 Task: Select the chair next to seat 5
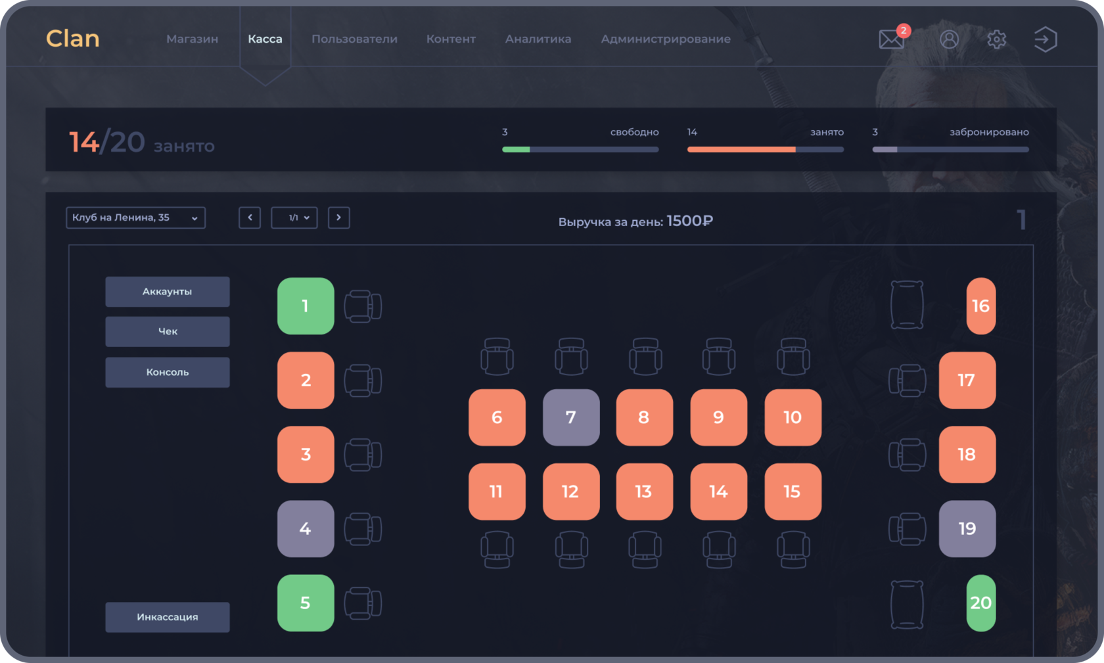coord(363,603)
